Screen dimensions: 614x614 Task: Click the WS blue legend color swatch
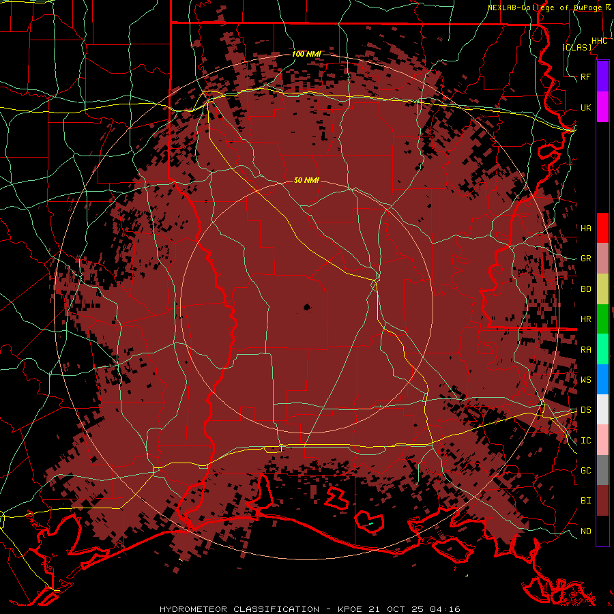tap(602, 379)
